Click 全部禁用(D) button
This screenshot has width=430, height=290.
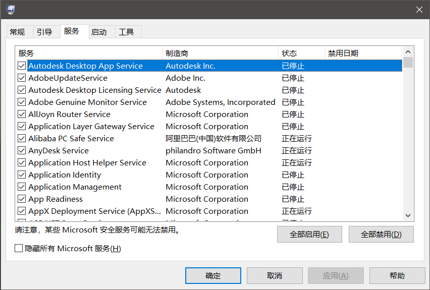point(381,235)
